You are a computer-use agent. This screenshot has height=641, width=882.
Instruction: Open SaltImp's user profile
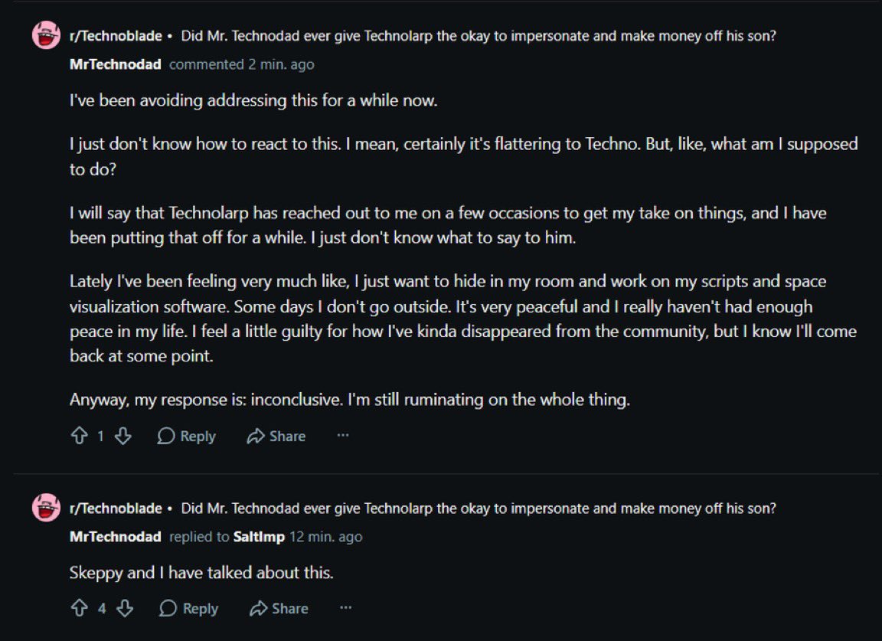point(259,537)
